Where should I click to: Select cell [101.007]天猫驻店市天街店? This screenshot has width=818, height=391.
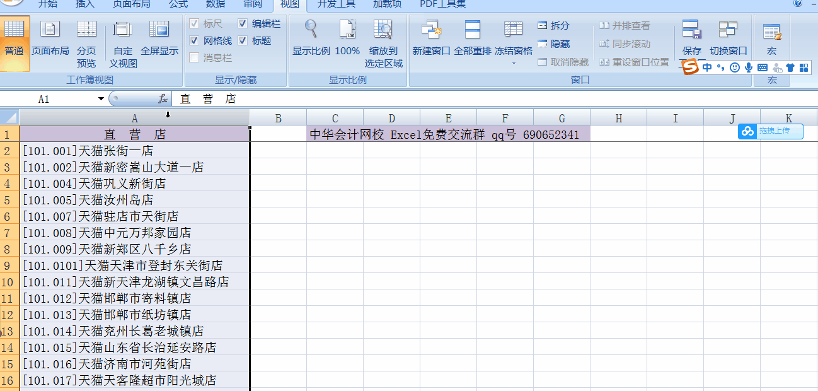tap(134, 216)
